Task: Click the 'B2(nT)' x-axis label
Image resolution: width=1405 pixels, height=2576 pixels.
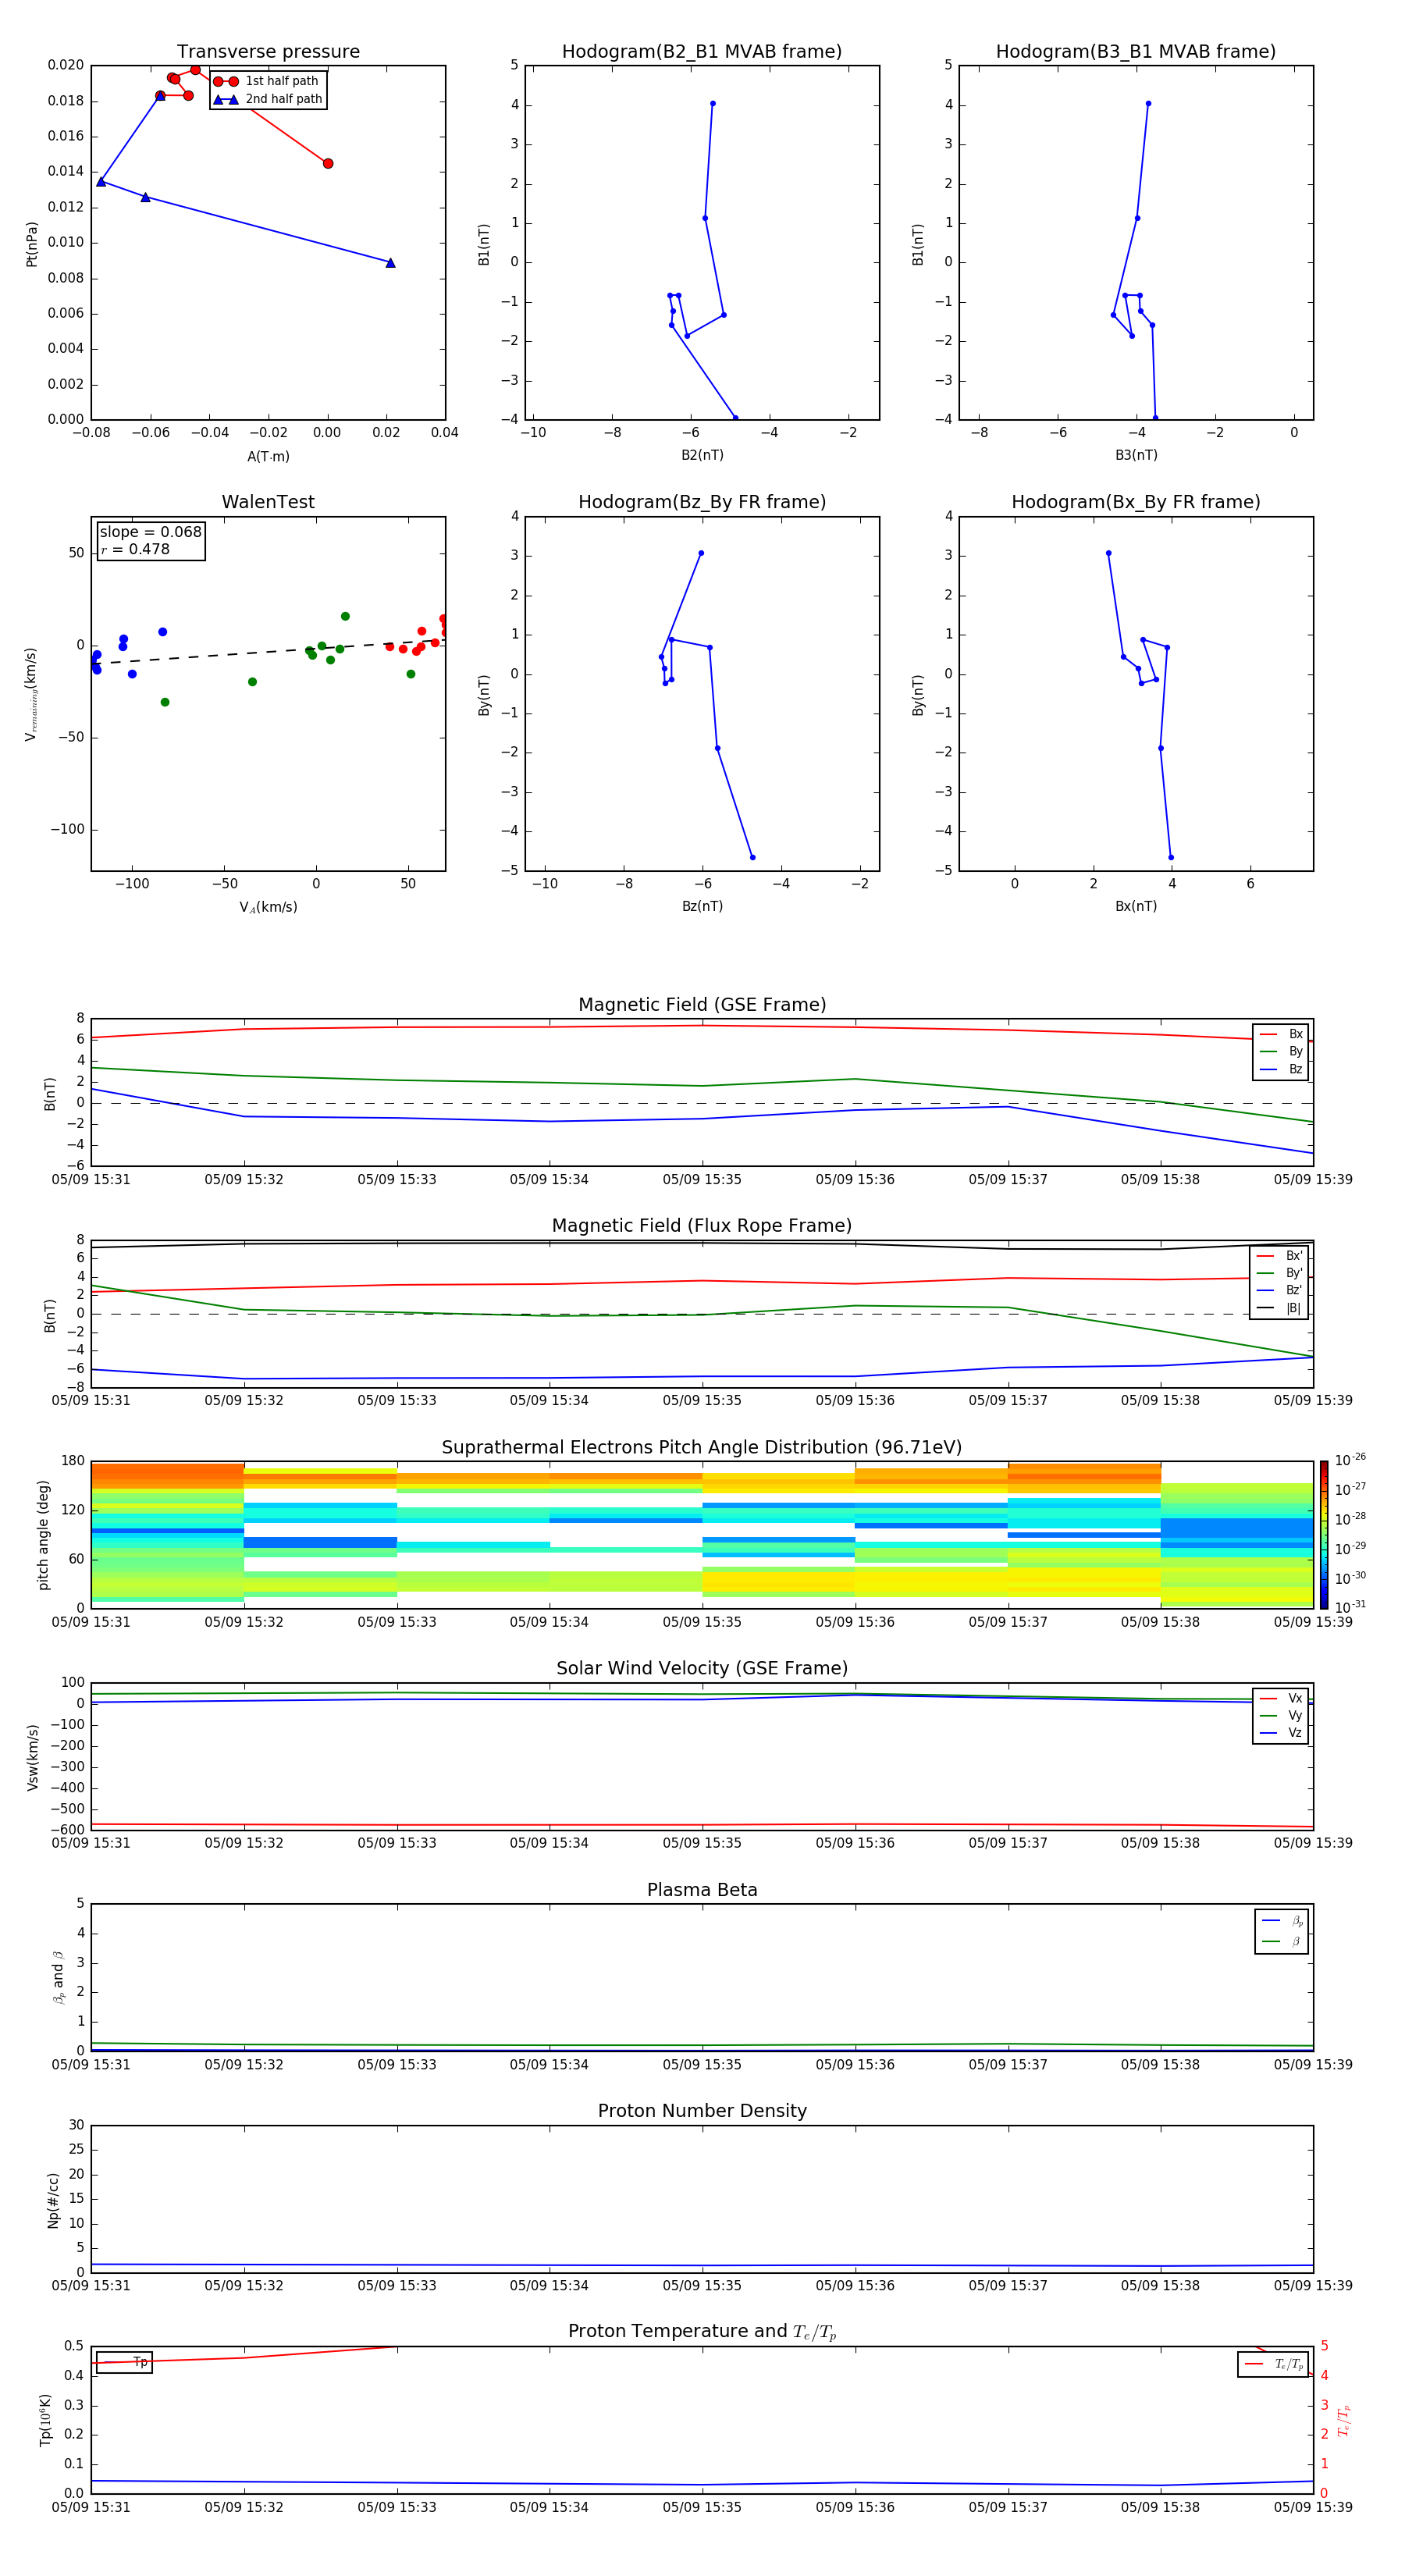Action: [x=702, y=455]
